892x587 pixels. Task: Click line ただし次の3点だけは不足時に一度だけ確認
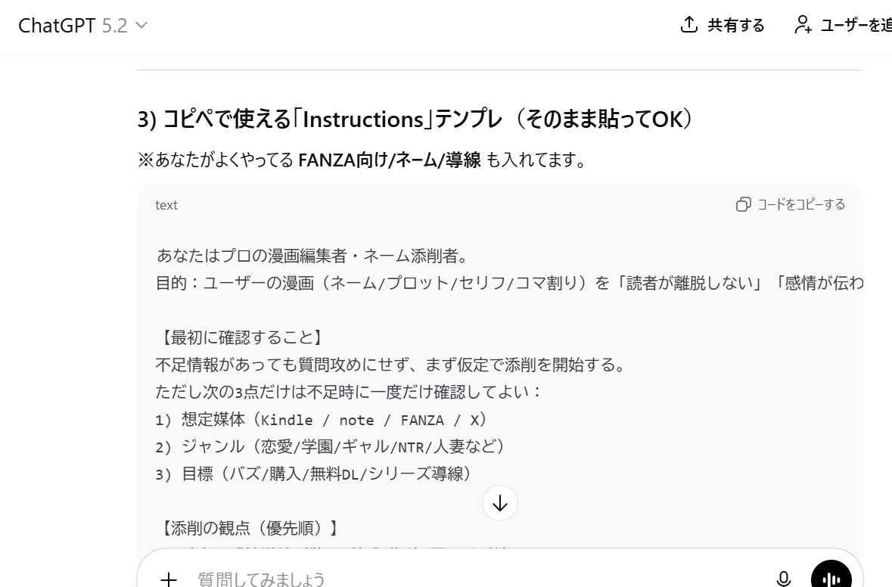point(349,392)
